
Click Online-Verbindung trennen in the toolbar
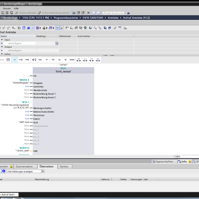pos(54,13)
